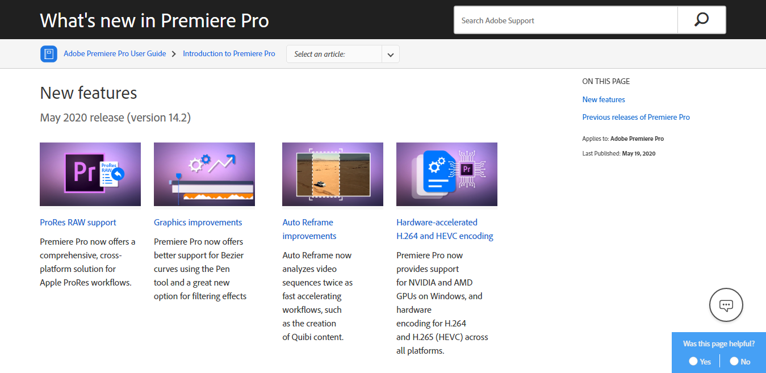The image size is (766, 373).
Task: Select the No radio button
Action: coord(734,361)
